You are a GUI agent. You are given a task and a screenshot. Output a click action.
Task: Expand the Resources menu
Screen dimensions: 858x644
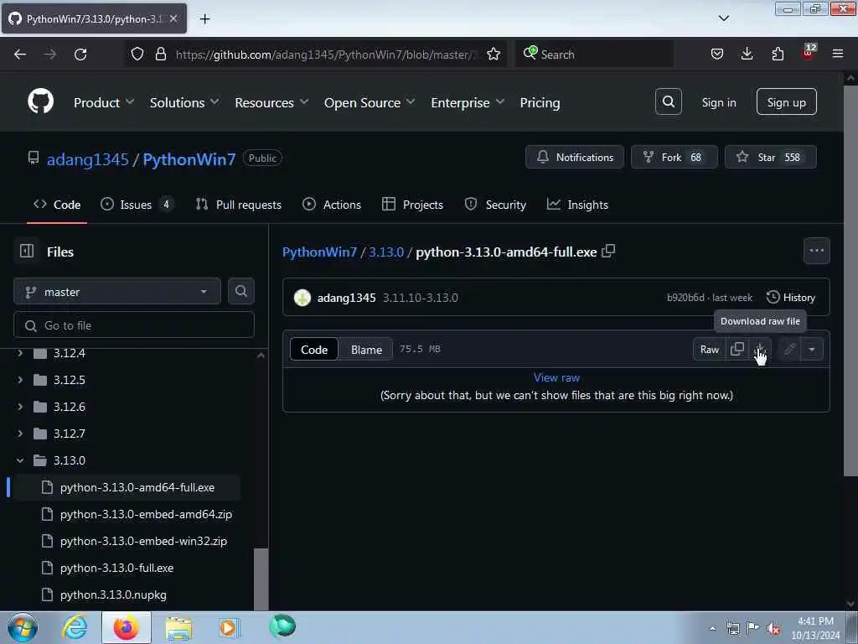tap(271, 102)
